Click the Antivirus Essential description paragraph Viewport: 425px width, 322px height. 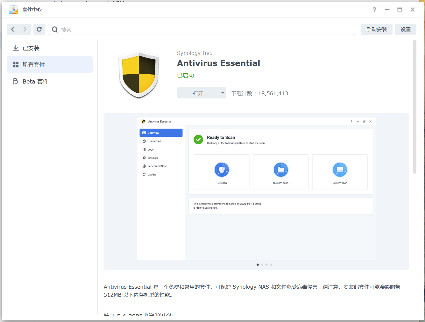coord(252,291)
